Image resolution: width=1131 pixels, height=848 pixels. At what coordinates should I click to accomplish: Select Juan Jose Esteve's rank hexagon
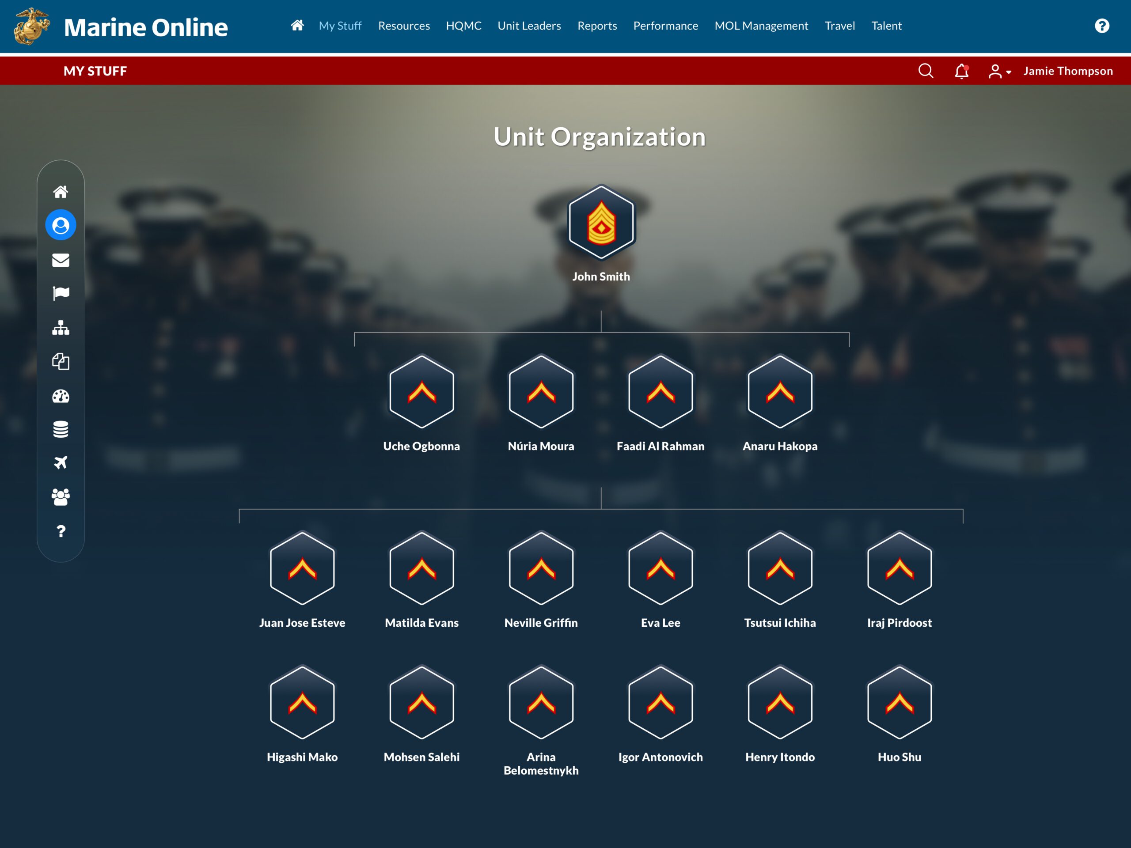pos(302,568)
